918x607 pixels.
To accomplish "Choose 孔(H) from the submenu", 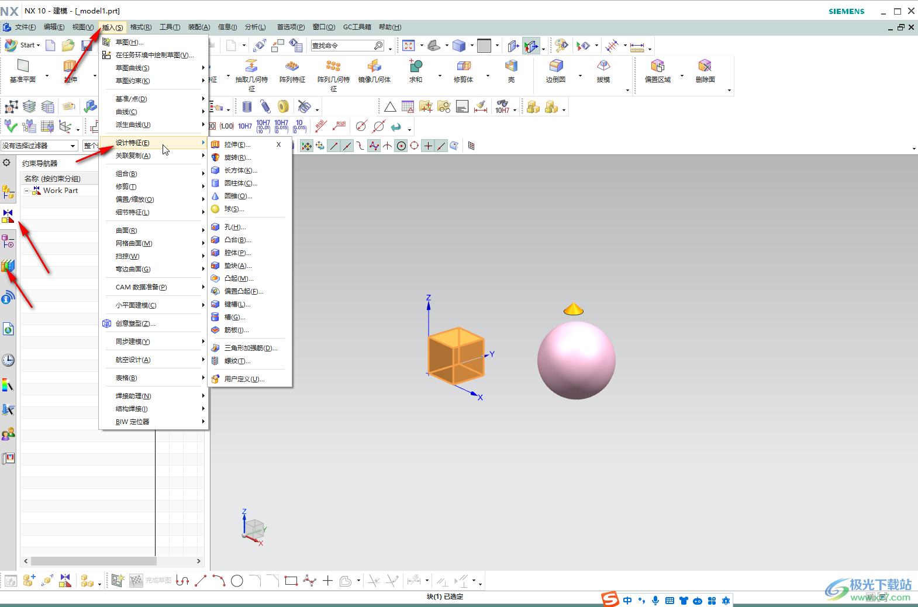I will pos(250,227).
